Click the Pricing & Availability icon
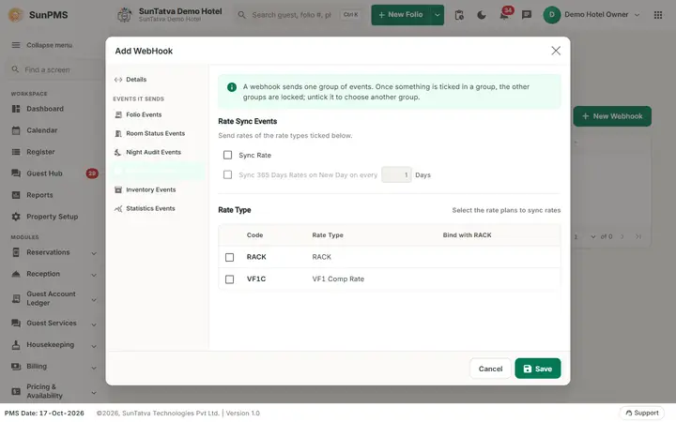Viewport: 676px width, 422px height. tap(16, 391)
